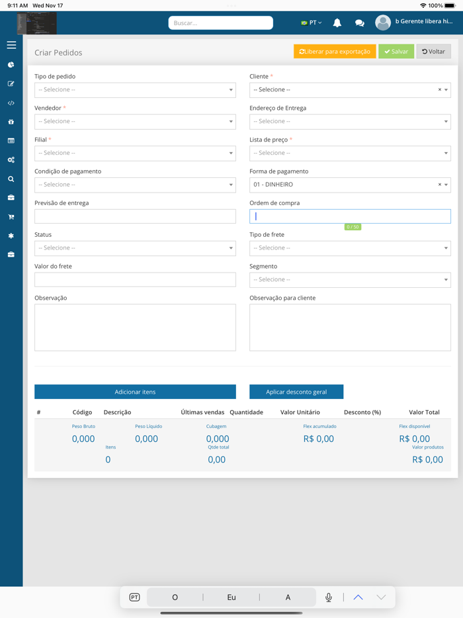Screen dimensions: 463x618
Task: Click the Quantidade column header
Action: [246, 412]
